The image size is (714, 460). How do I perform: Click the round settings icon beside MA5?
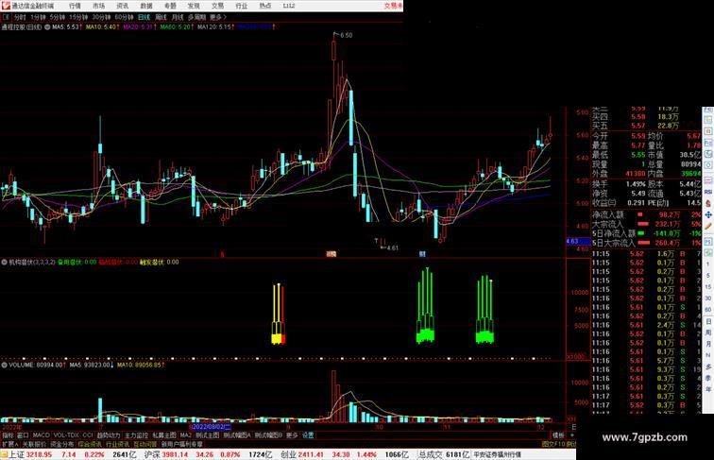coord(47,27)
